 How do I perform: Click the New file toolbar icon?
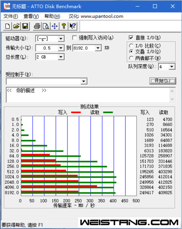coord(8,27)
